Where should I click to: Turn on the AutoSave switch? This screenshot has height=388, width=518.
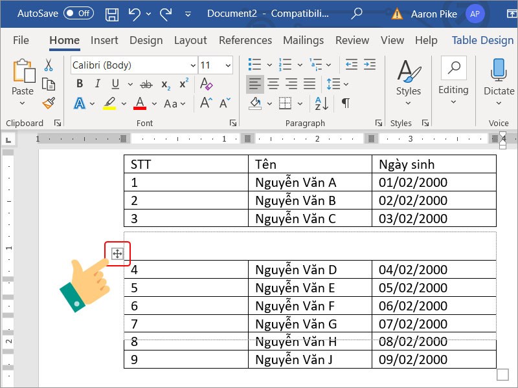(x=78, y=14)
